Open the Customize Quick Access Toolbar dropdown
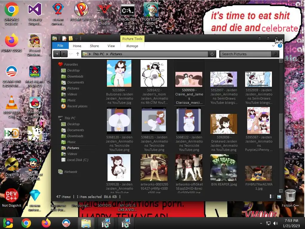This screenshot has width=305, height=229. pyautogui.click(x=77, y=39)
